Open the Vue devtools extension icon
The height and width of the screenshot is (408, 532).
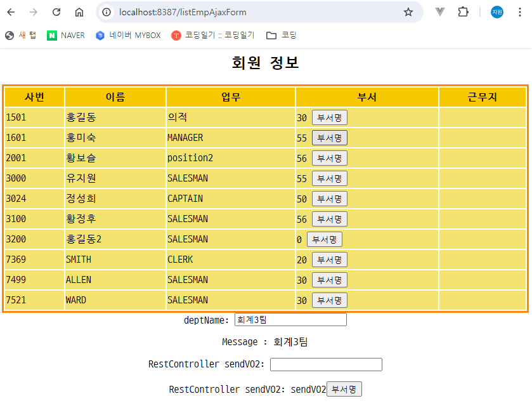point(439,12)
